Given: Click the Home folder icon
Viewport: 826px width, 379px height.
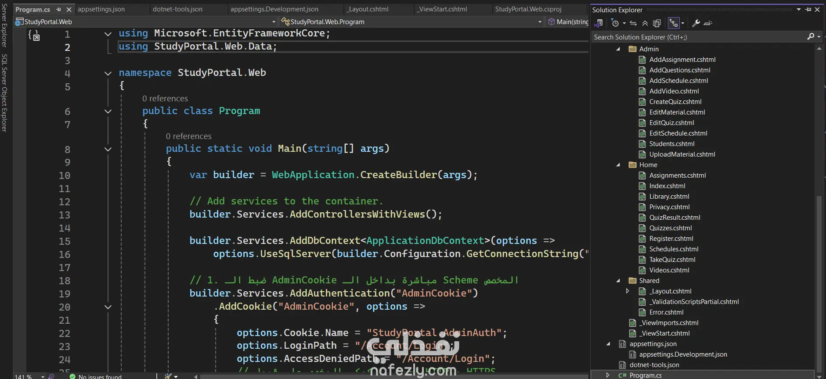Looking at the screenshot, I should pos(633,165).
